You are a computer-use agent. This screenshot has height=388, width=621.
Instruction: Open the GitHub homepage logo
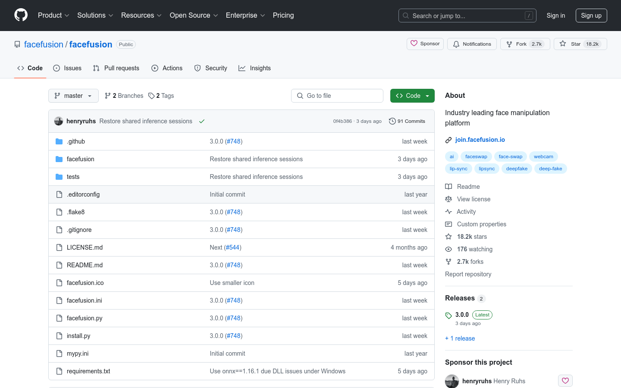point(21,15)
